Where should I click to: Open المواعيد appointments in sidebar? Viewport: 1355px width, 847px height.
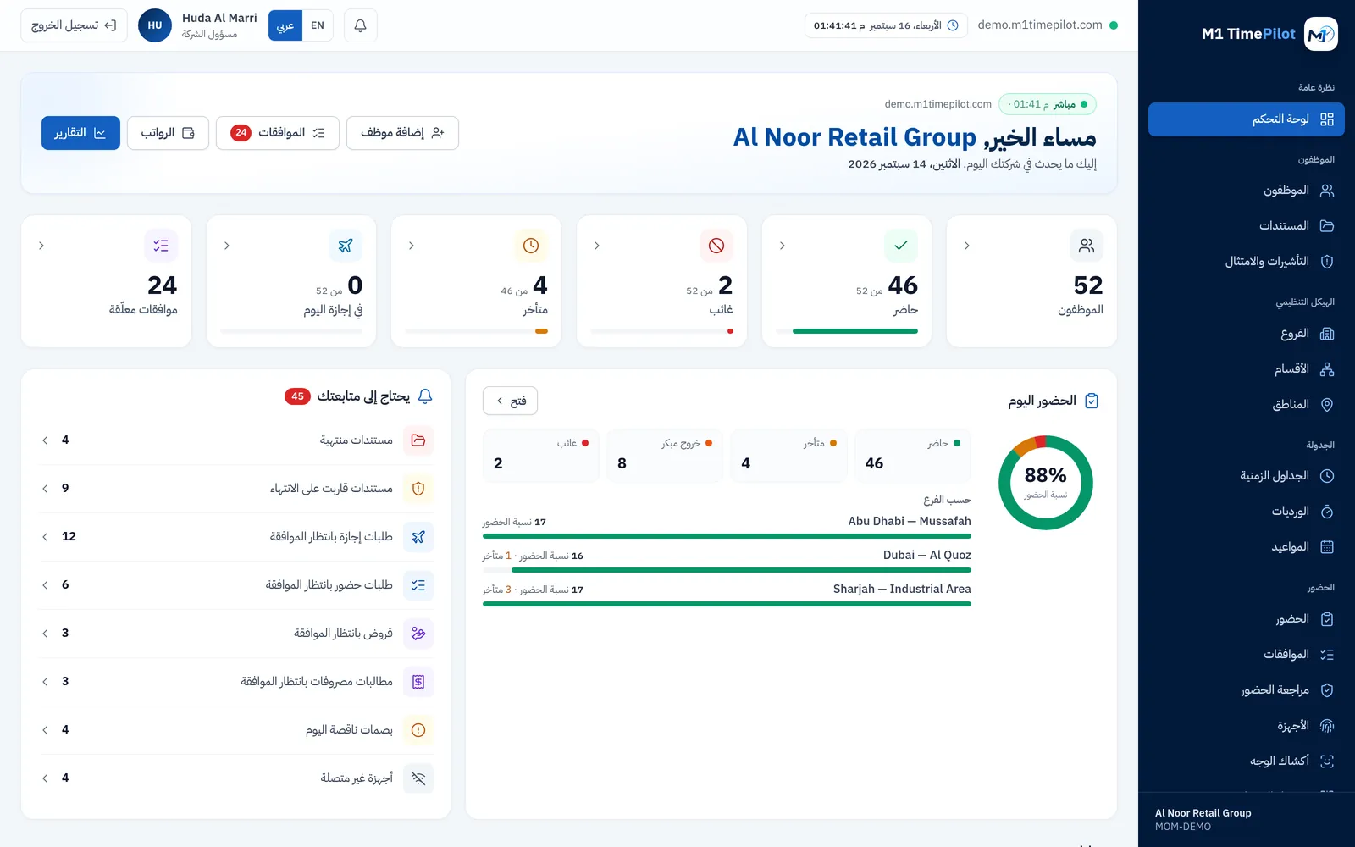click(x=1247, y=547)
